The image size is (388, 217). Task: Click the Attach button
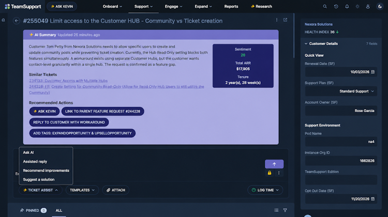click(x=116, y=190)
